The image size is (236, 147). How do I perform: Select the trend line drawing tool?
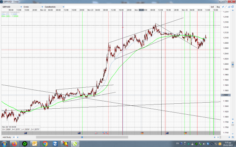point(226,7)
